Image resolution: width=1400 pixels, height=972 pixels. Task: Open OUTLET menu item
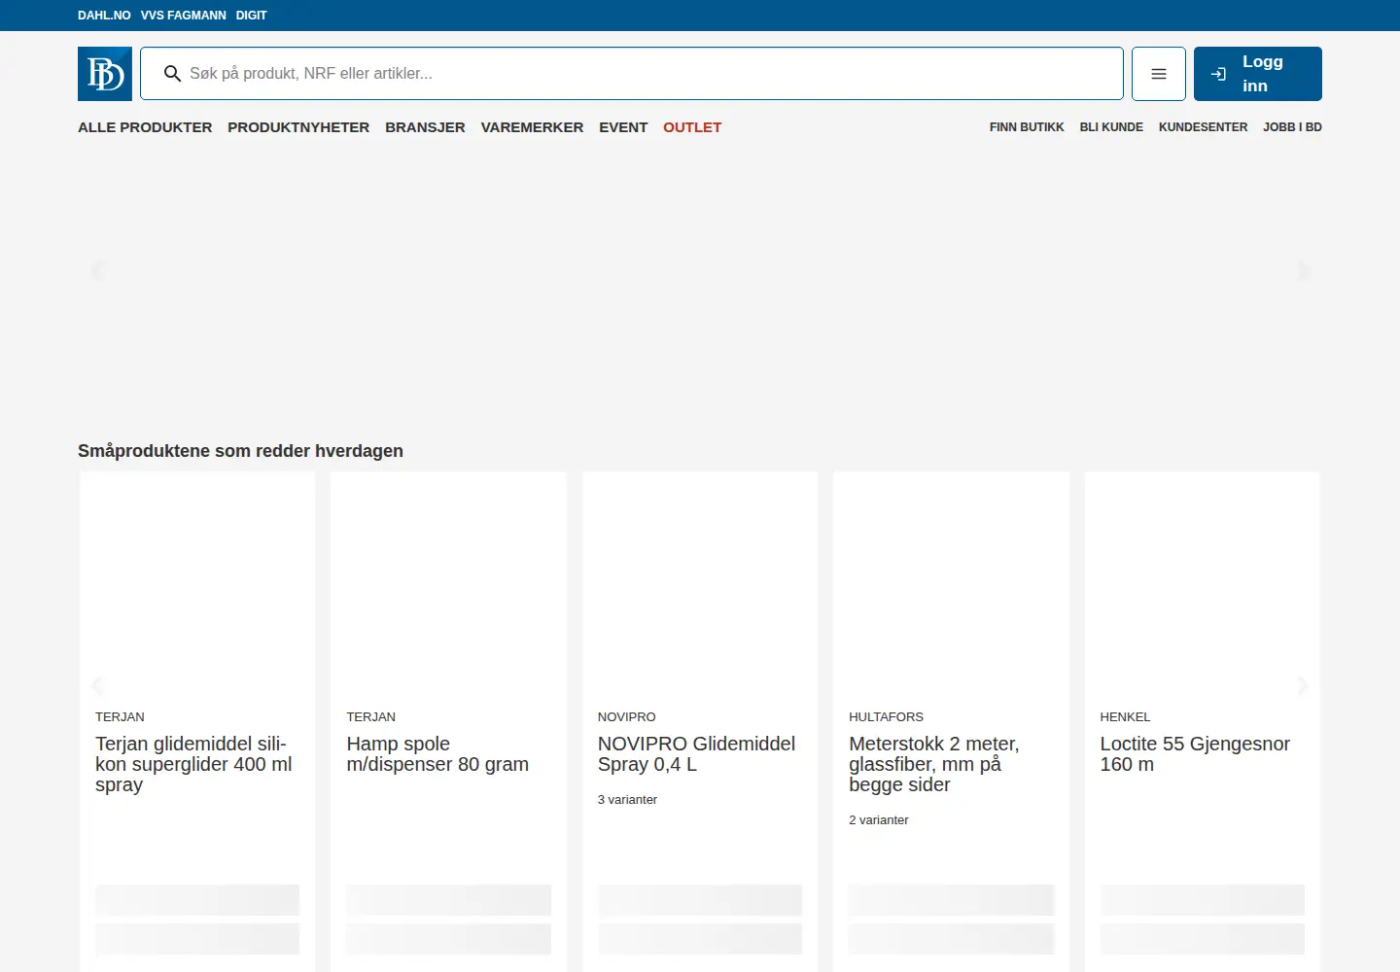(692, 127)
